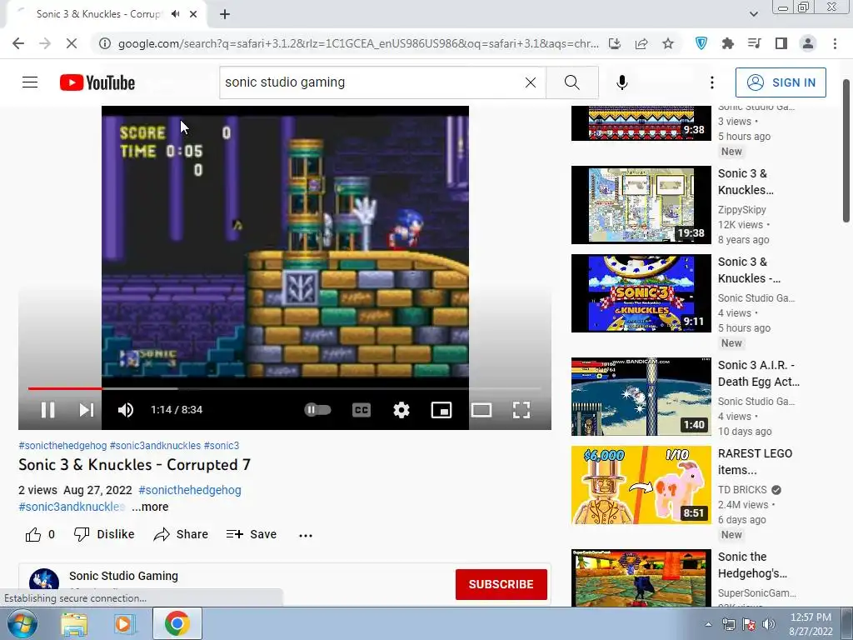853x640 pixels.
Task: Share the video
Action: [181, 534]
